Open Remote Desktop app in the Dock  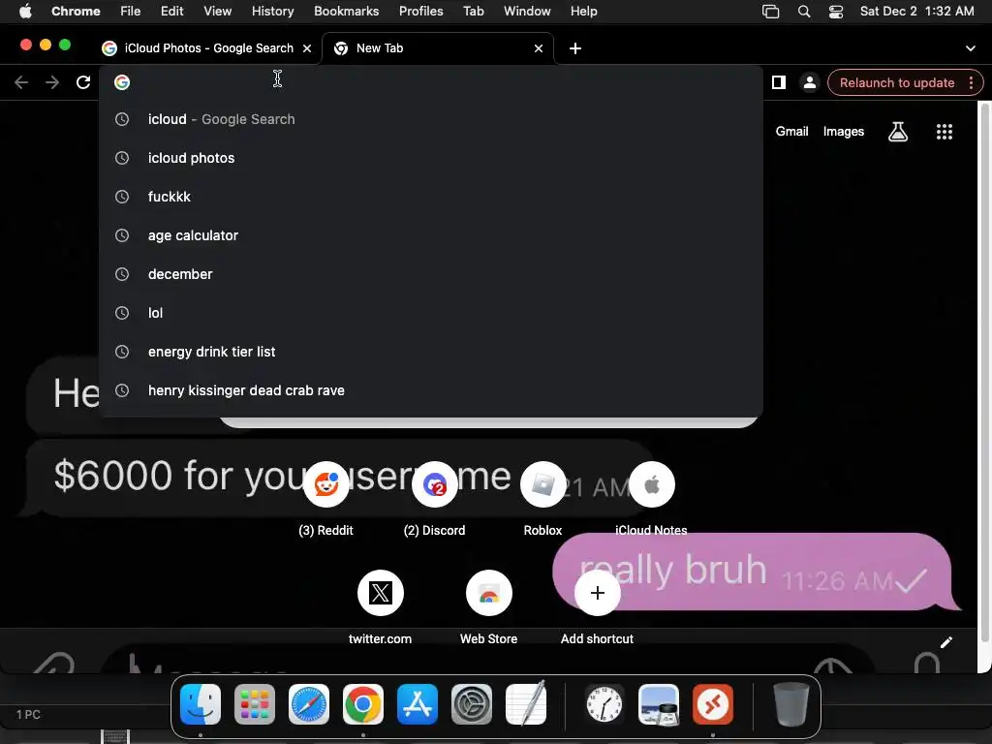713,704
